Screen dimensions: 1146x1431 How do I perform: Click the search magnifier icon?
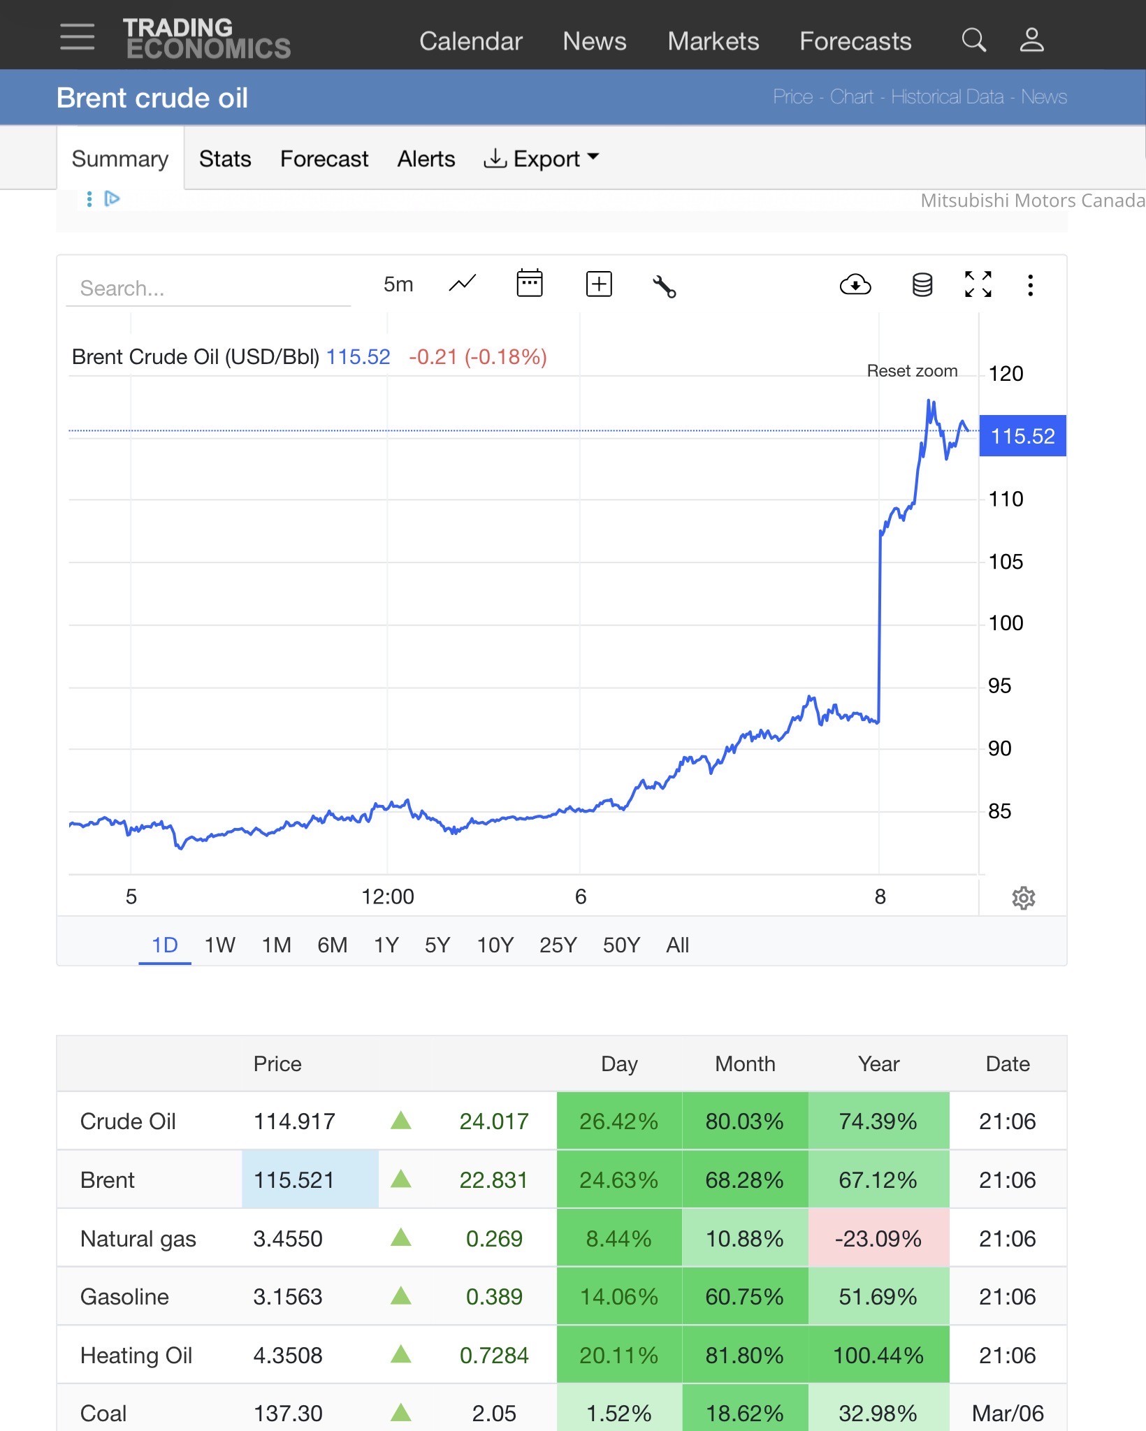click(973, 41)
